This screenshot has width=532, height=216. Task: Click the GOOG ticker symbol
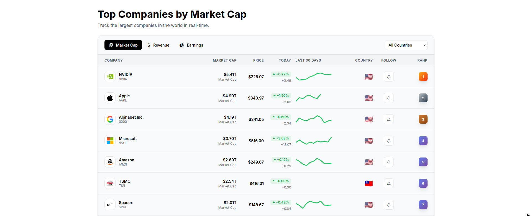pos(123,122)
